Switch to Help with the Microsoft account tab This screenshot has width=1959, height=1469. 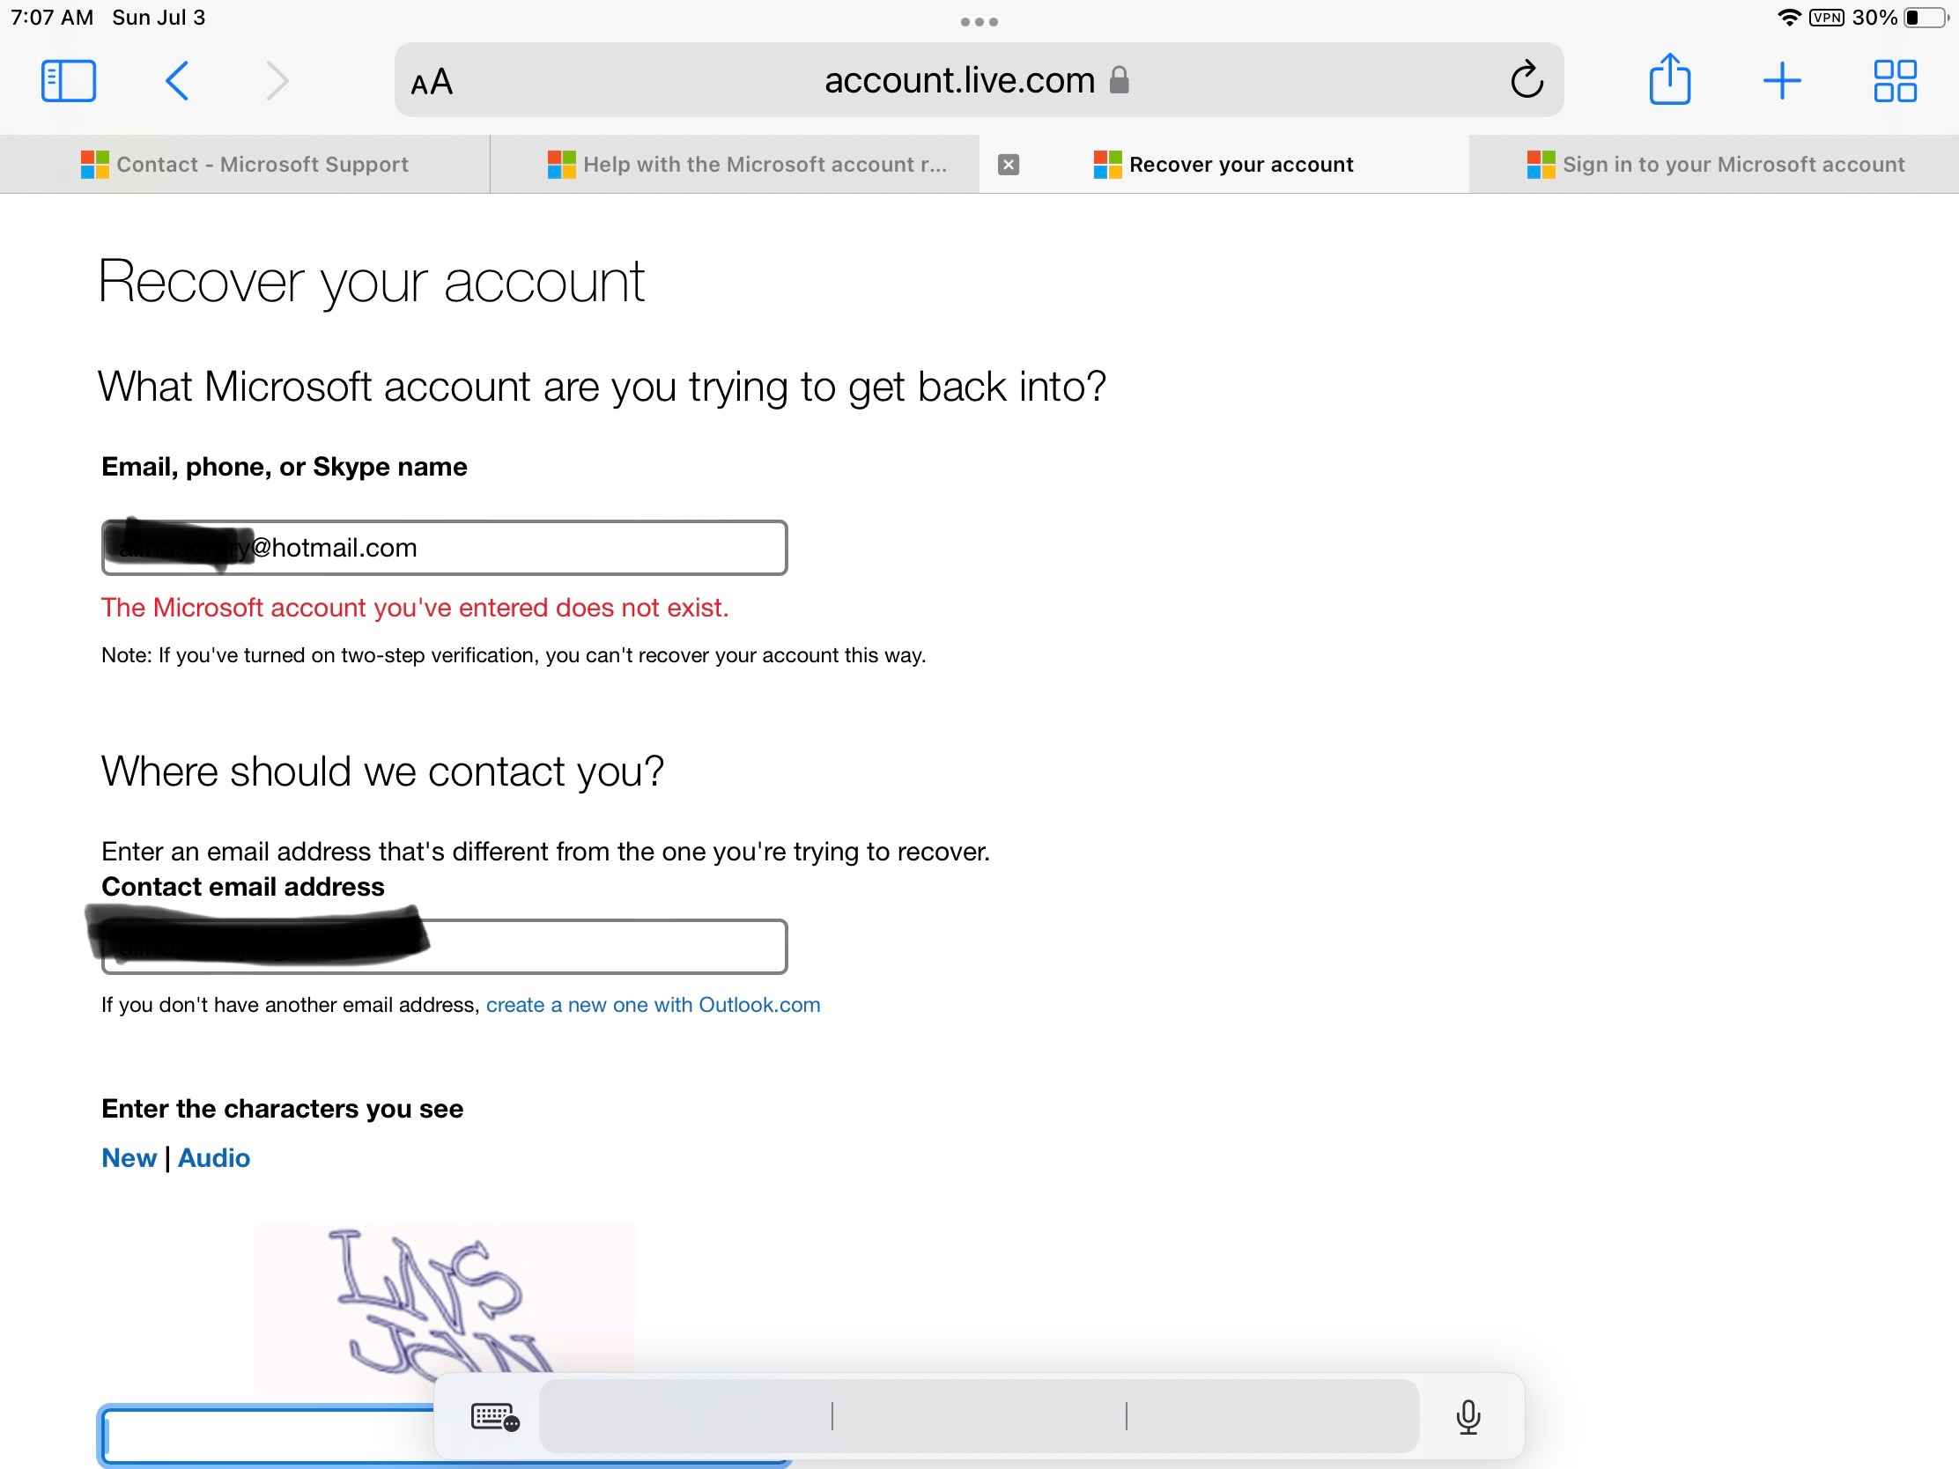[x=734, y=165]
